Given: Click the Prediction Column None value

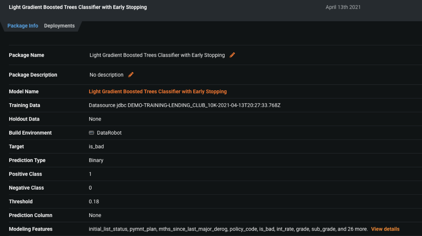Looking at the screenshot, I should tap(95, 215).
